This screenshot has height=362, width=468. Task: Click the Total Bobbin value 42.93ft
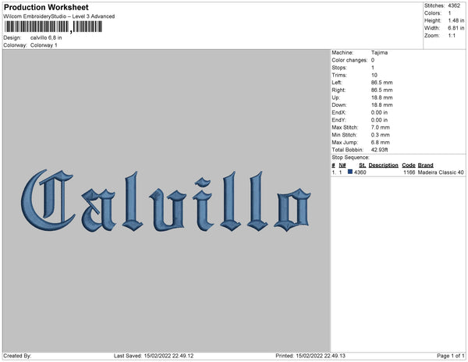[x=379, y=150]
